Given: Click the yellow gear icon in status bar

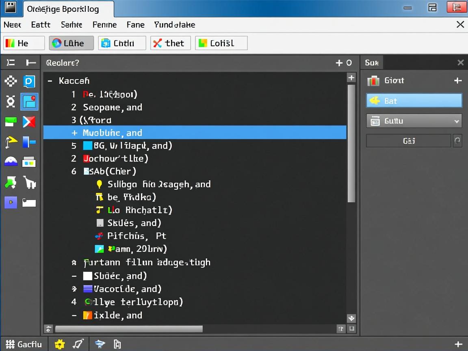Looking at the screenshot, I should 60,344.
